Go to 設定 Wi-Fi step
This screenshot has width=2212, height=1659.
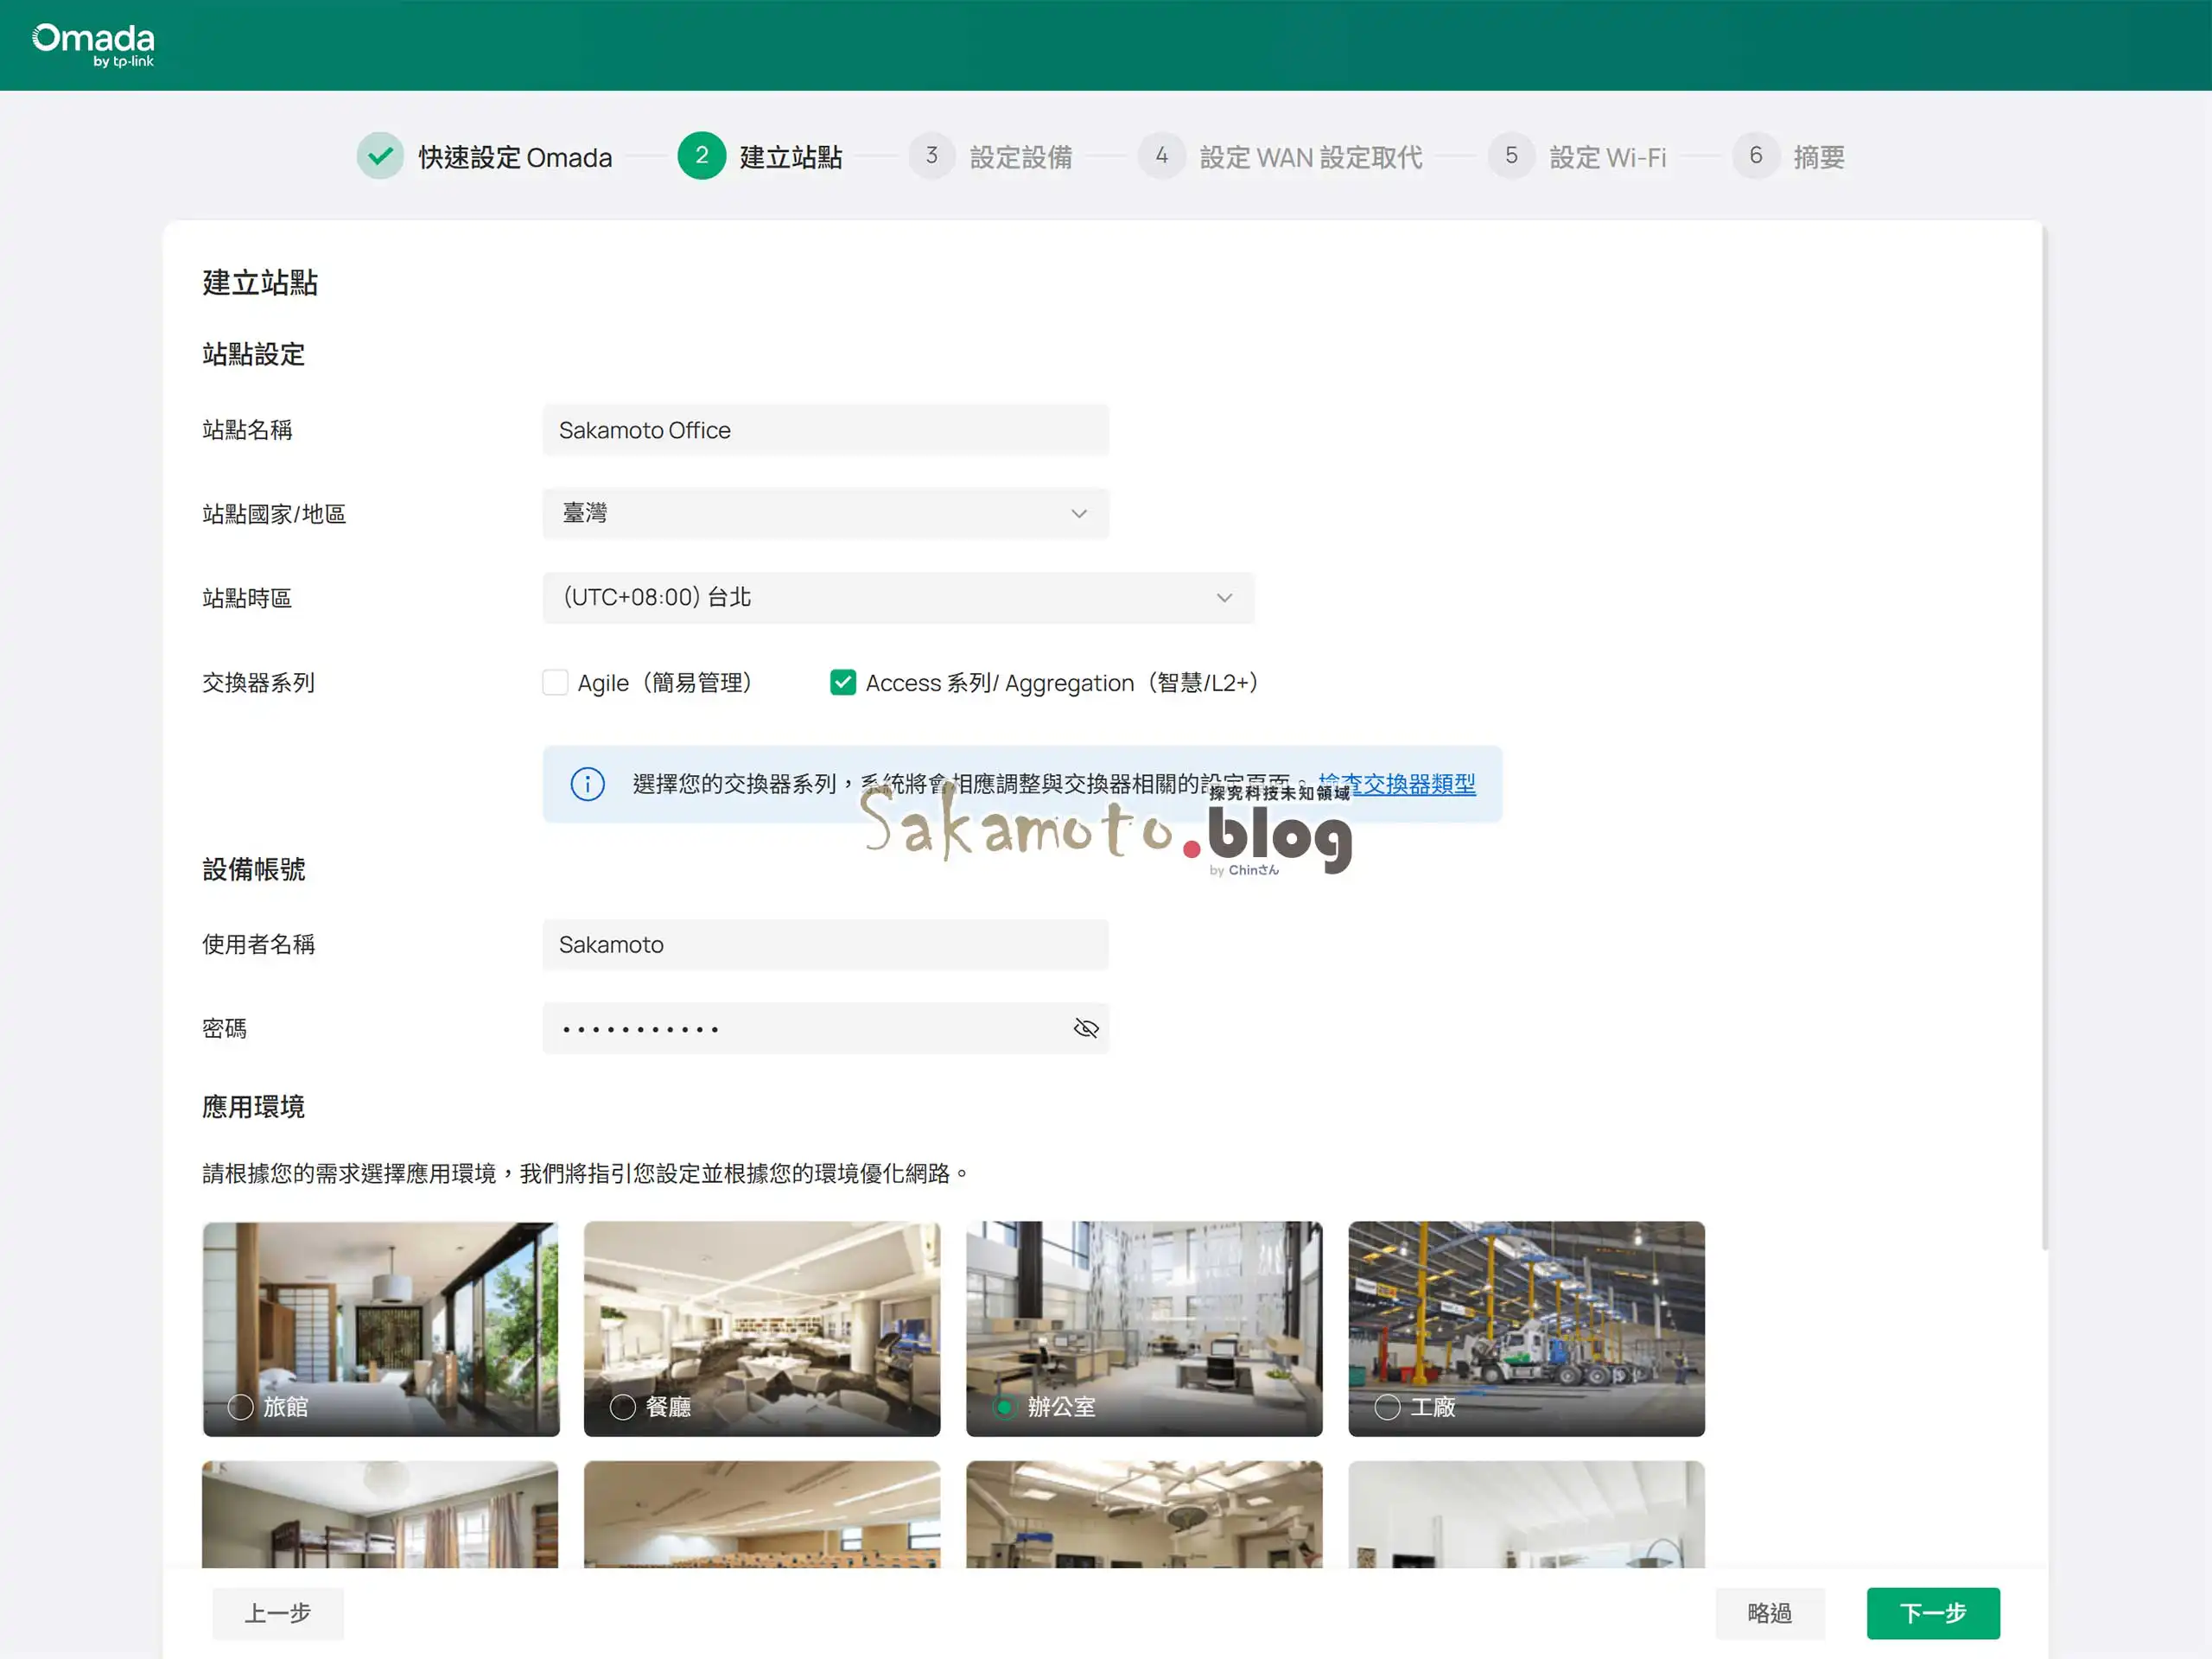coord(1607,157)
